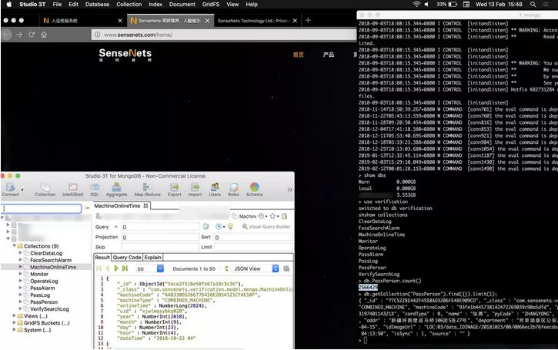Click the browser address bar sensenets.com
This screenshot has width=558, height=350.
tap(224, 35)
